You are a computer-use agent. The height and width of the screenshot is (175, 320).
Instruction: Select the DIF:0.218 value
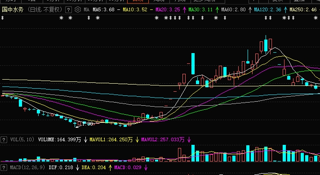pos(61,168)
